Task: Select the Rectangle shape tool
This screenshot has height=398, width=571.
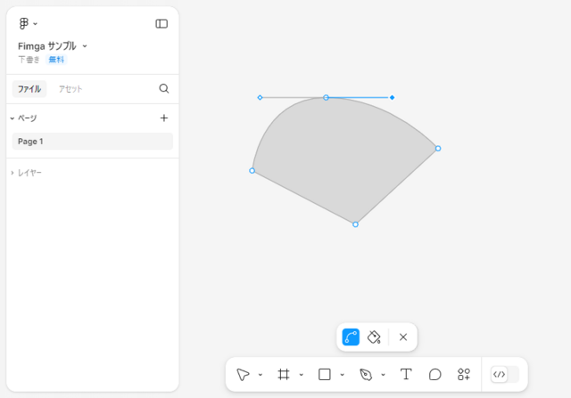Action: pyautogui.click(x=325, y=374)
